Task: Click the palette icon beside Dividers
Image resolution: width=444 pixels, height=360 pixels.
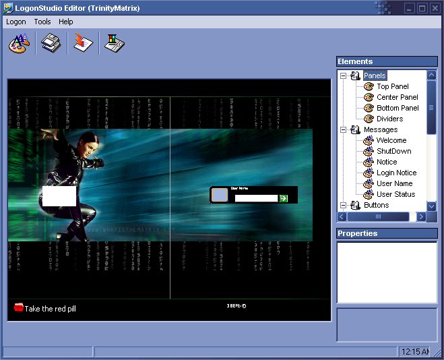Action: 369,119
